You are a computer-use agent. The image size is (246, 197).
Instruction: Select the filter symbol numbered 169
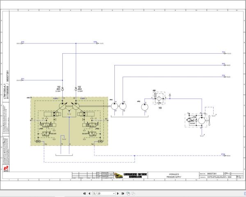click(159, 99)
